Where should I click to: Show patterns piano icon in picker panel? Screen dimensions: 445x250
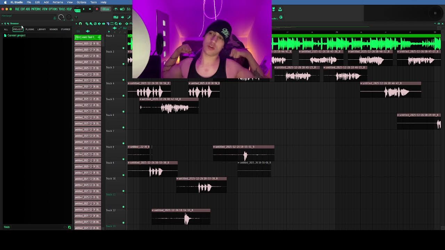[78, 31]
